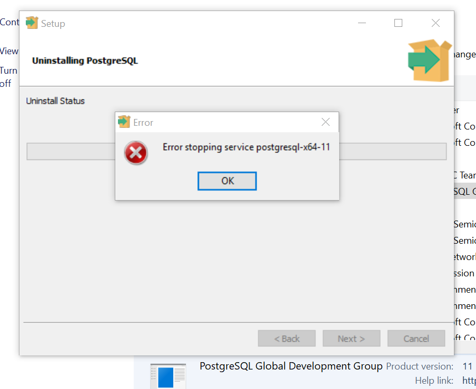Click the PostgreSQL program thumbnail icon

168,376
